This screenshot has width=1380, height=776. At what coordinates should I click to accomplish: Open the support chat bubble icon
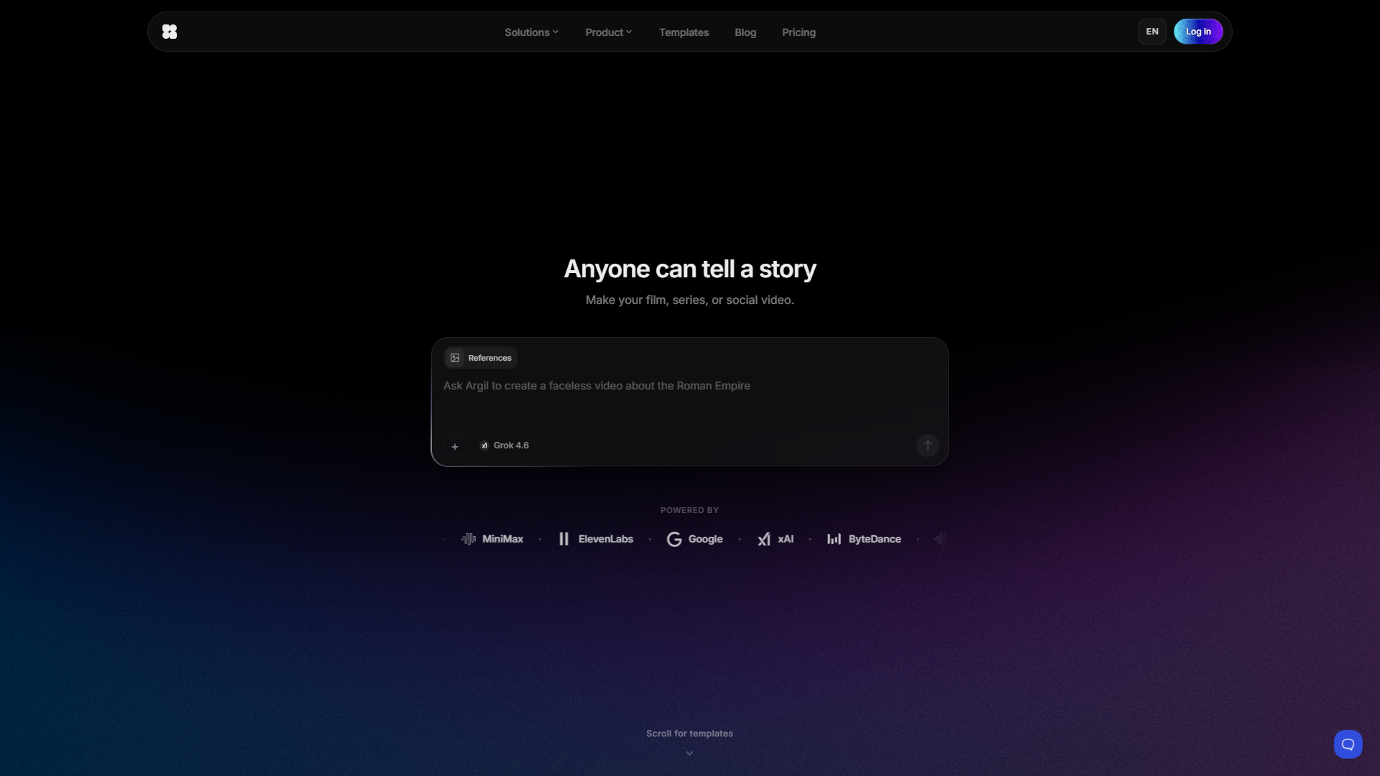pos(1348,744)
